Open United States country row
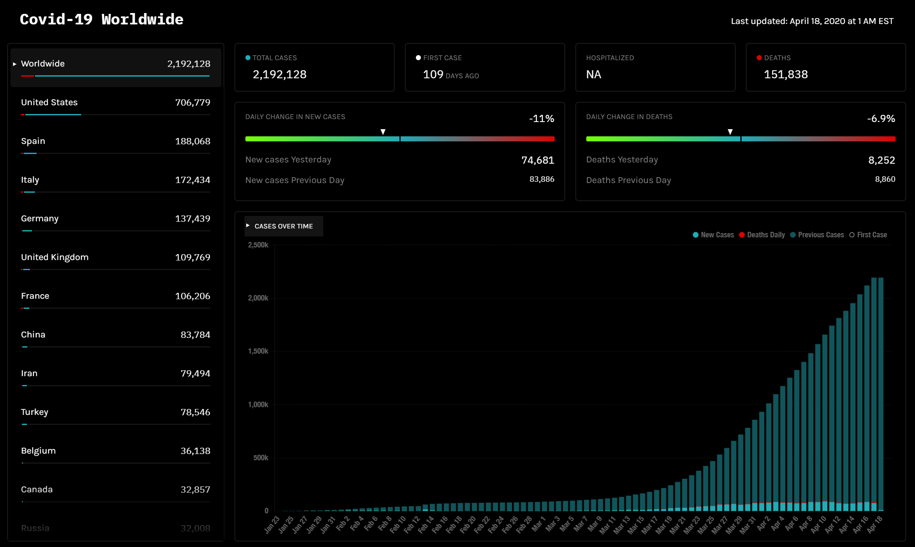The width and height of the screenshot is (915, 547). click(x=116, y=106)
